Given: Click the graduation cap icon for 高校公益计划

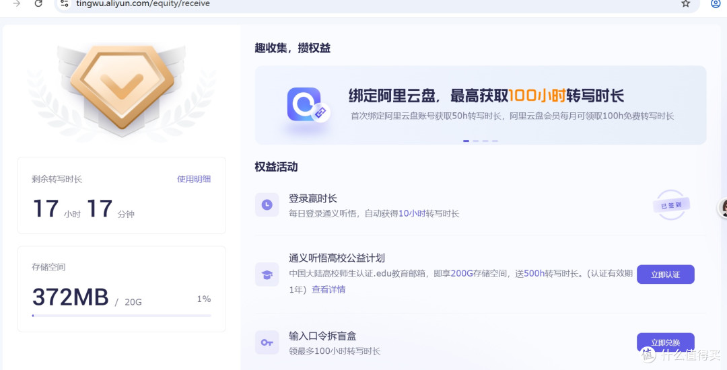Looking at the screenshot, I should pos(267,274).
